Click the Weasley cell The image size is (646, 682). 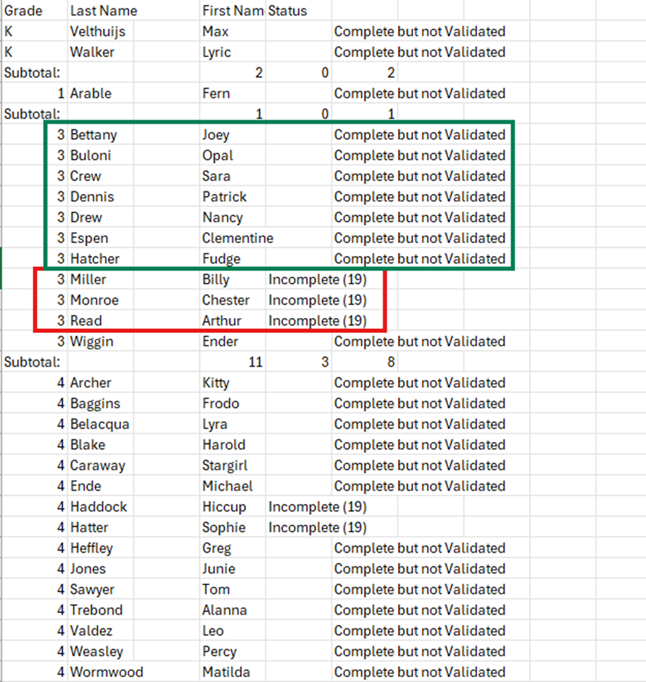101,651
